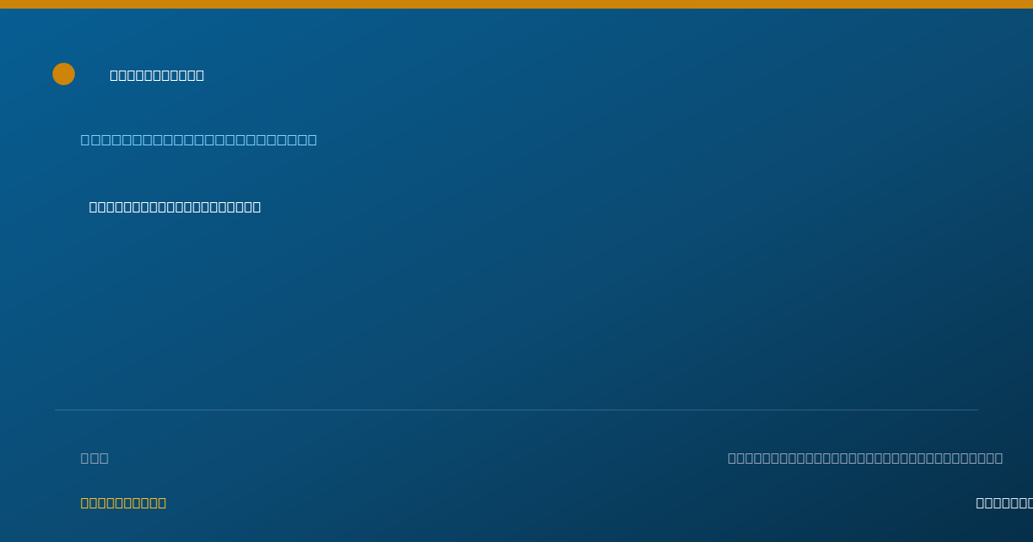Open the yellow highlighted text link
This screenshot has width=1033, height=542.
pos(123,502)
